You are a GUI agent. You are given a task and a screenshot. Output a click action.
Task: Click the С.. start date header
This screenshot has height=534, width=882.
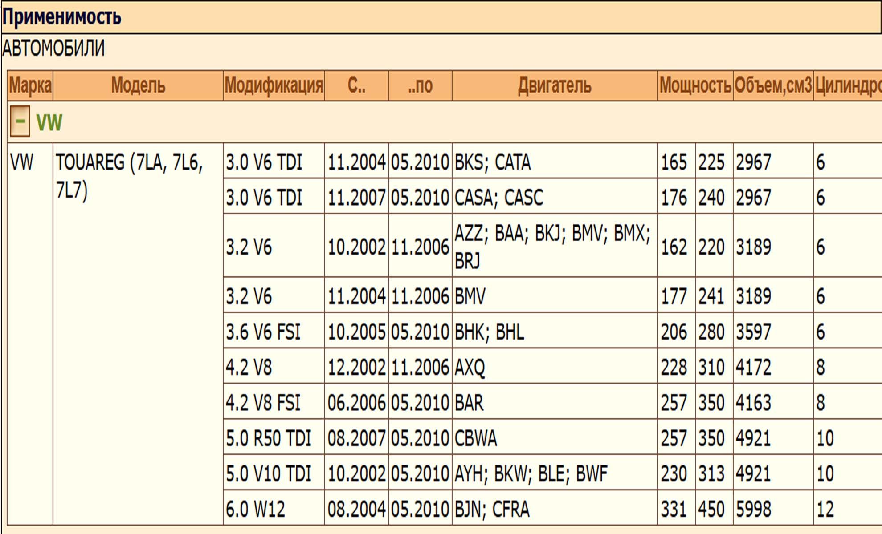click(356, 85)
